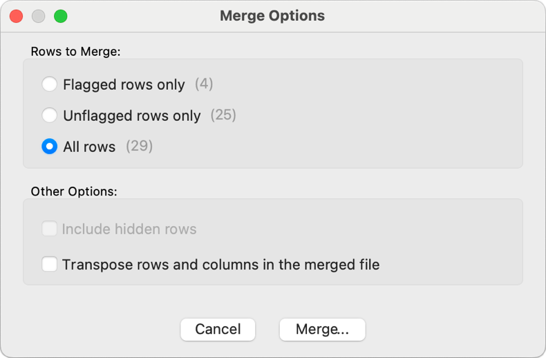Click the Merge... button
The height and width of the screenshot is (358, 546).
[x=322, y=330]
